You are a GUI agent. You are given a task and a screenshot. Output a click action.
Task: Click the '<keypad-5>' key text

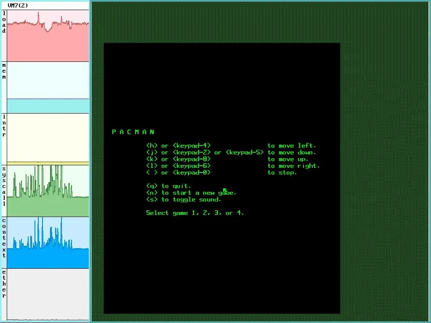245,152
